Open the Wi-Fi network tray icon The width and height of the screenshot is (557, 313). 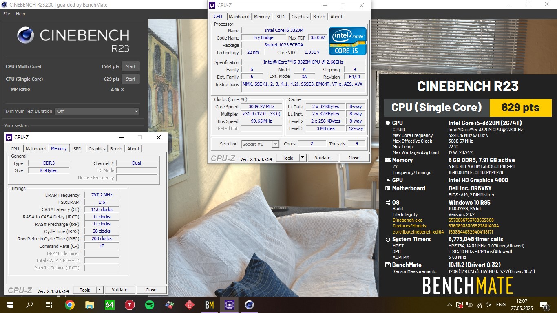tap(479, 305)
